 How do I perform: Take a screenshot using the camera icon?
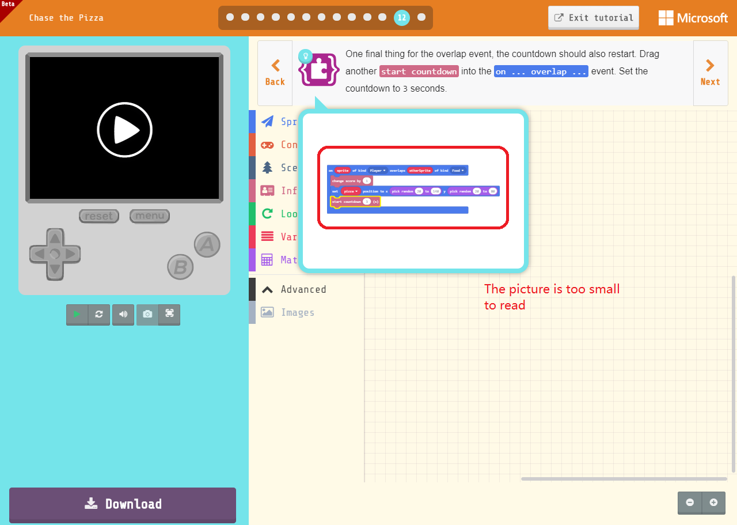147,315
